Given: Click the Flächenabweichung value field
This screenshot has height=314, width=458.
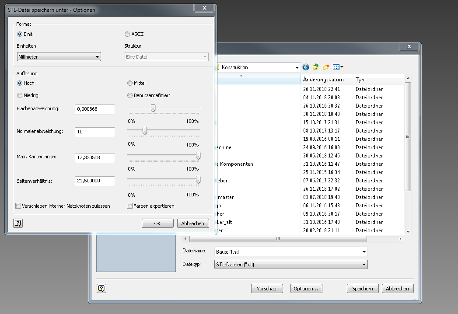Looking at the screenshot, I should pyautogui.click(x=95, y=109).
